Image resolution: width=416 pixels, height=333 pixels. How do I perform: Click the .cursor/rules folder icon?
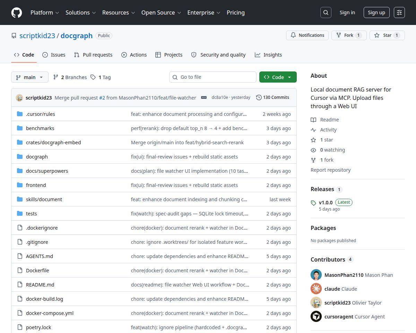(x=20, y=114)
